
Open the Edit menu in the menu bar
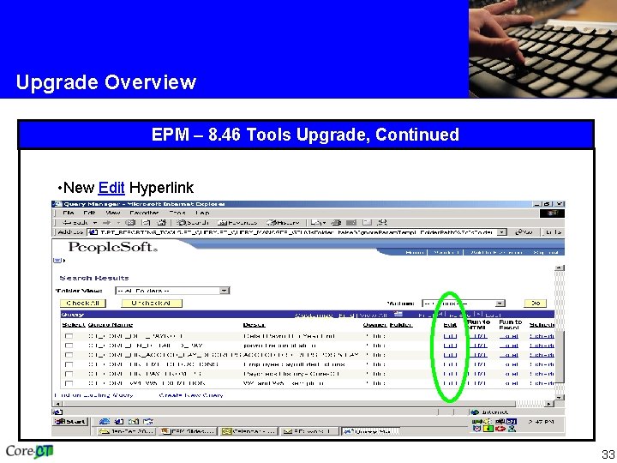coord(89,213)
